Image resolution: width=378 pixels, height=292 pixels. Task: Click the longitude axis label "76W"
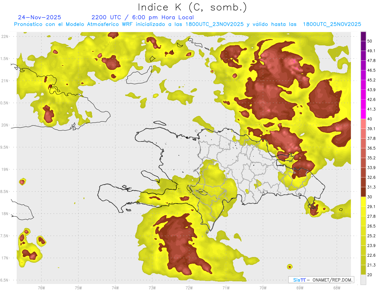point(41,288)
